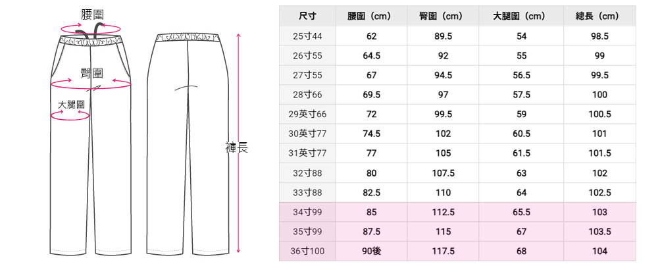Select the 29英寸66 size row label
Screen dimensions: 658x266
307,115
